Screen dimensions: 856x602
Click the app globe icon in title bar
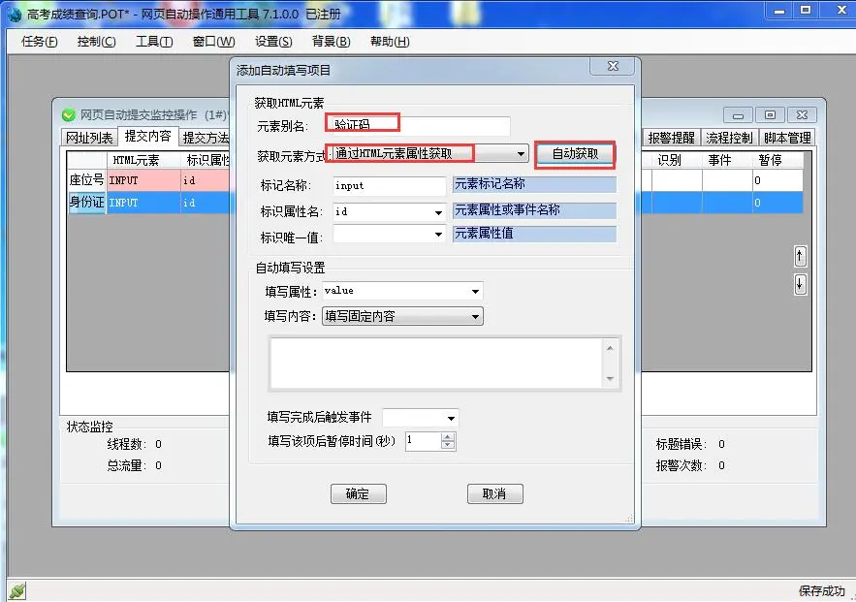(10, 10)
